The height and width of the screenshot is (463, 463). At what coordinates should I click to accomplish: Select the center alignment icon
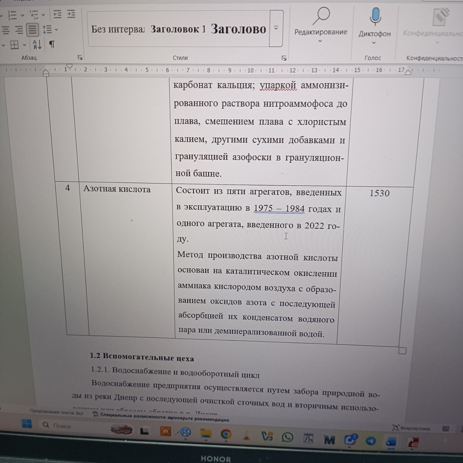19,30
